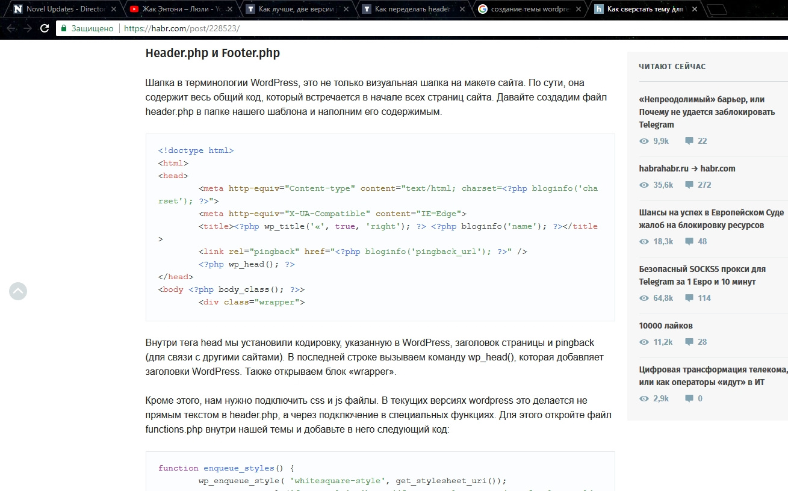This screenshot has width=788, height=491.
Task: Open 'Цифровая трансформация телекома' article
Action: click(x=713, y=376)
